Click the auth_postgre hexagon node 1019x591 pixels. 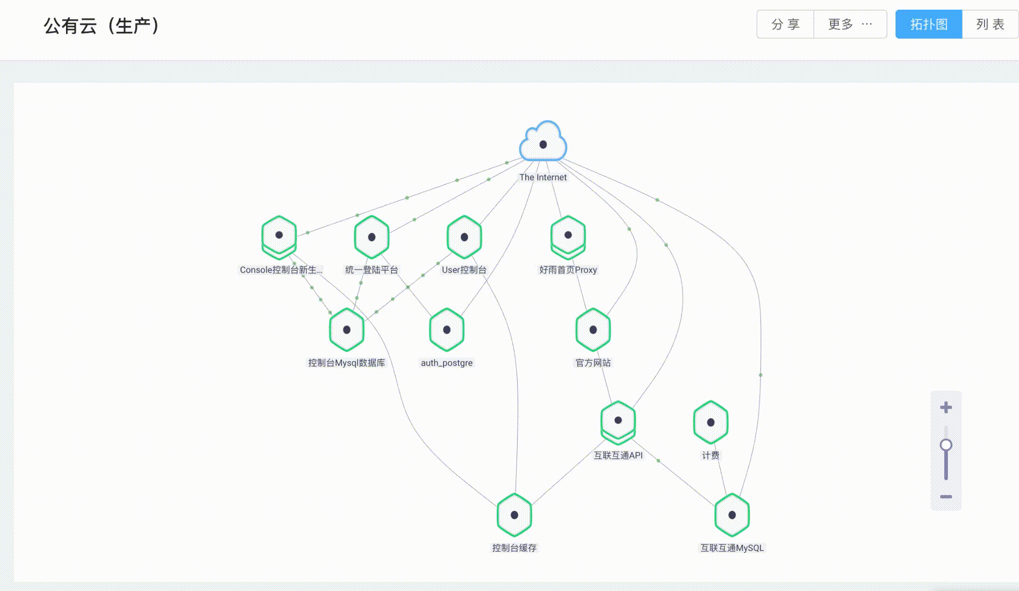[x=447, y=330]
